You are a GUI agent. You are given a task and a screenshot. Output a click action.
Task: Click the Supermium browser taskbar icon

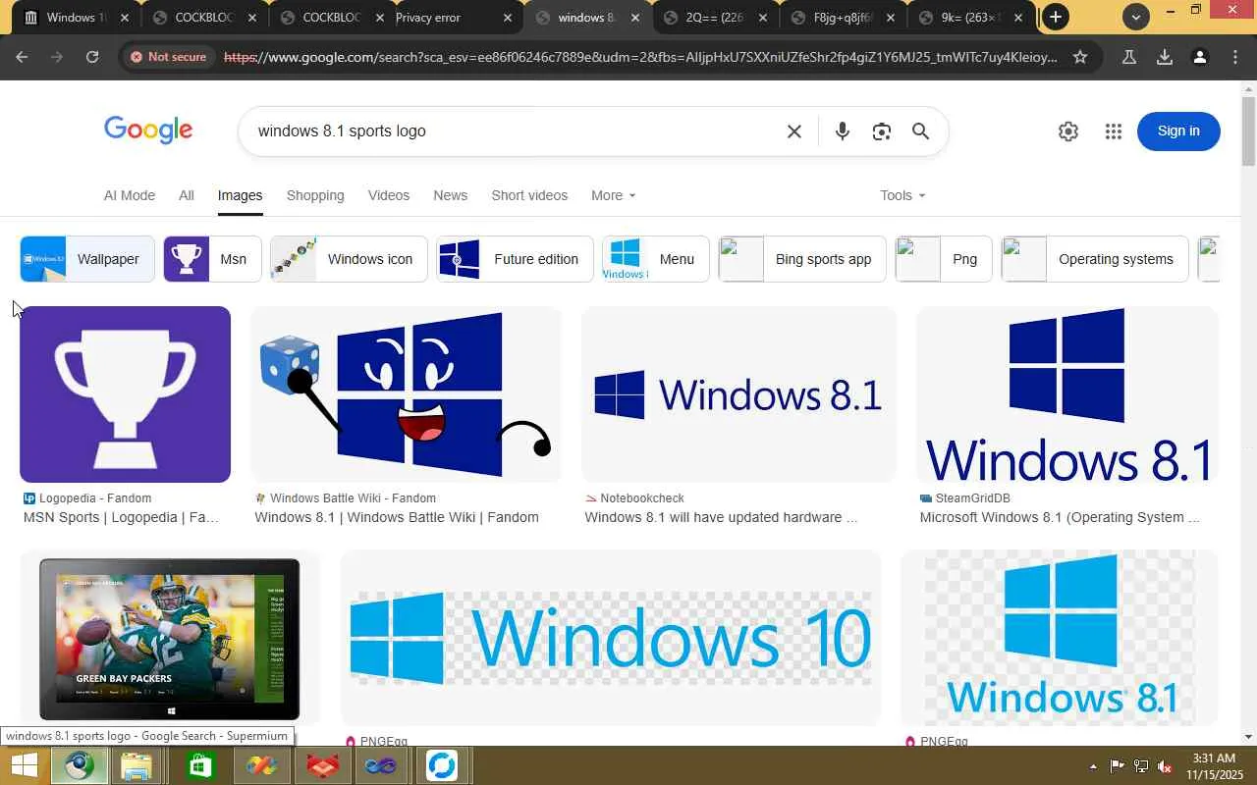(x=79, y=765)
